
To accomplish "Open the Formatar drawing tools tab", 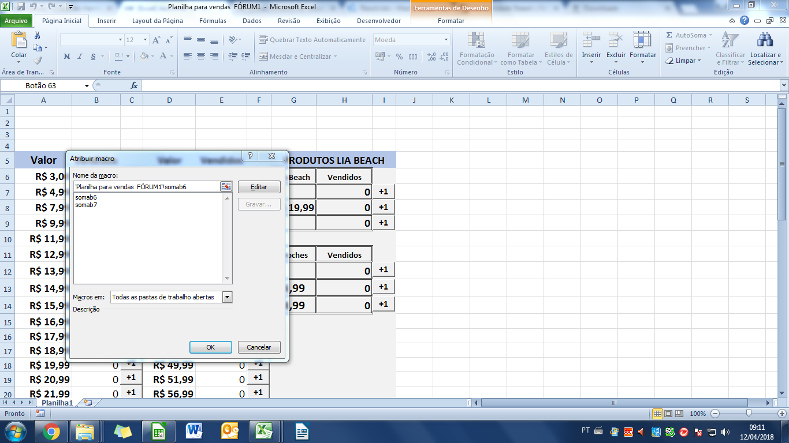I will point(451,21).
